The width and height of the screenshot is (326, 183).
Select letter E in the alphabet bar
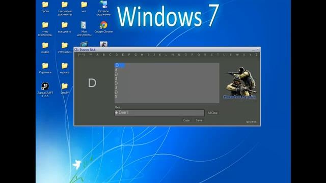(123, 55)
